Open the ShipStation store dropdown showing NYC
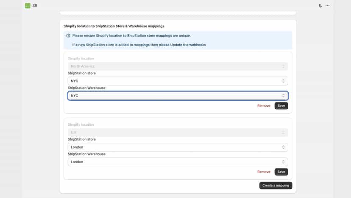Image resolution: width=351 pixels, height=198 pixels. tap(178, 81)
